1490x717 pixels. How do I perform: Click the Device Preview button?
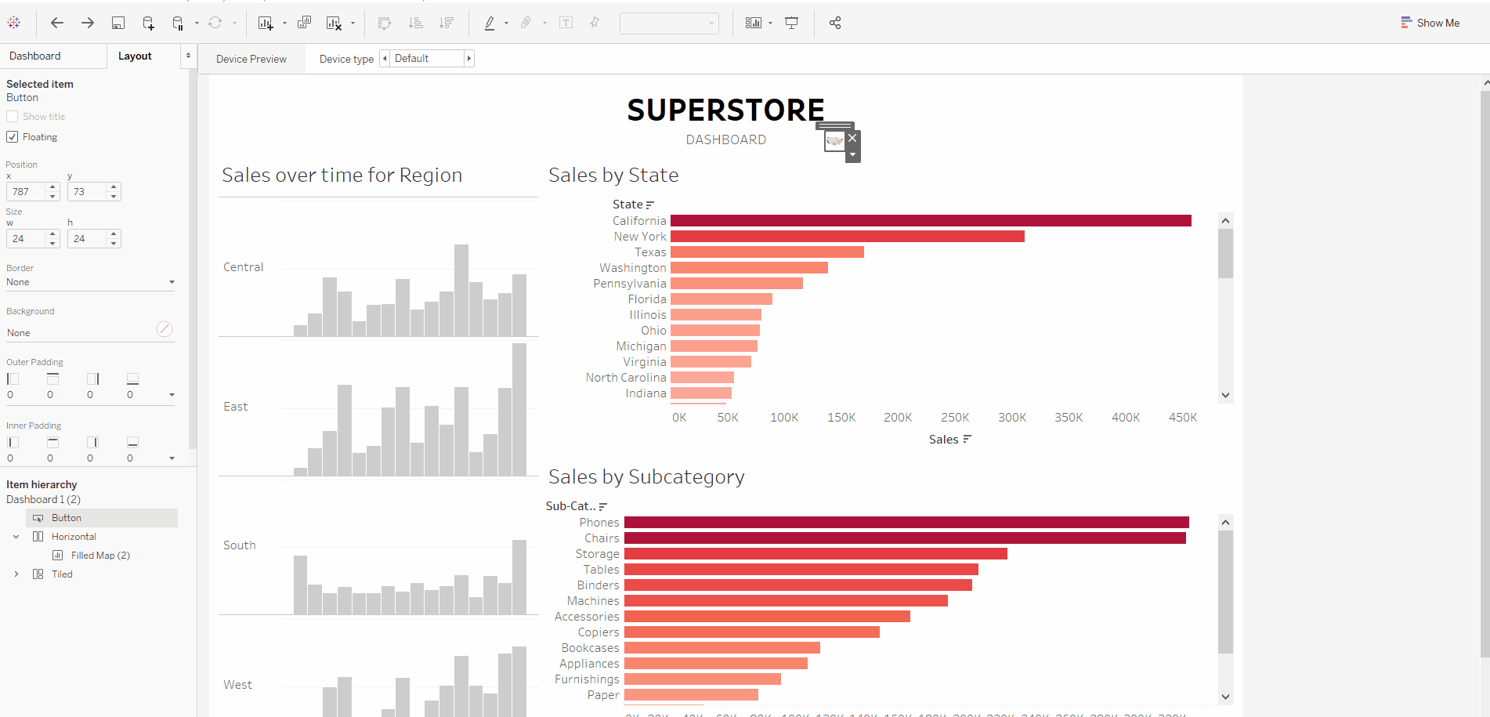coord(251,59)
